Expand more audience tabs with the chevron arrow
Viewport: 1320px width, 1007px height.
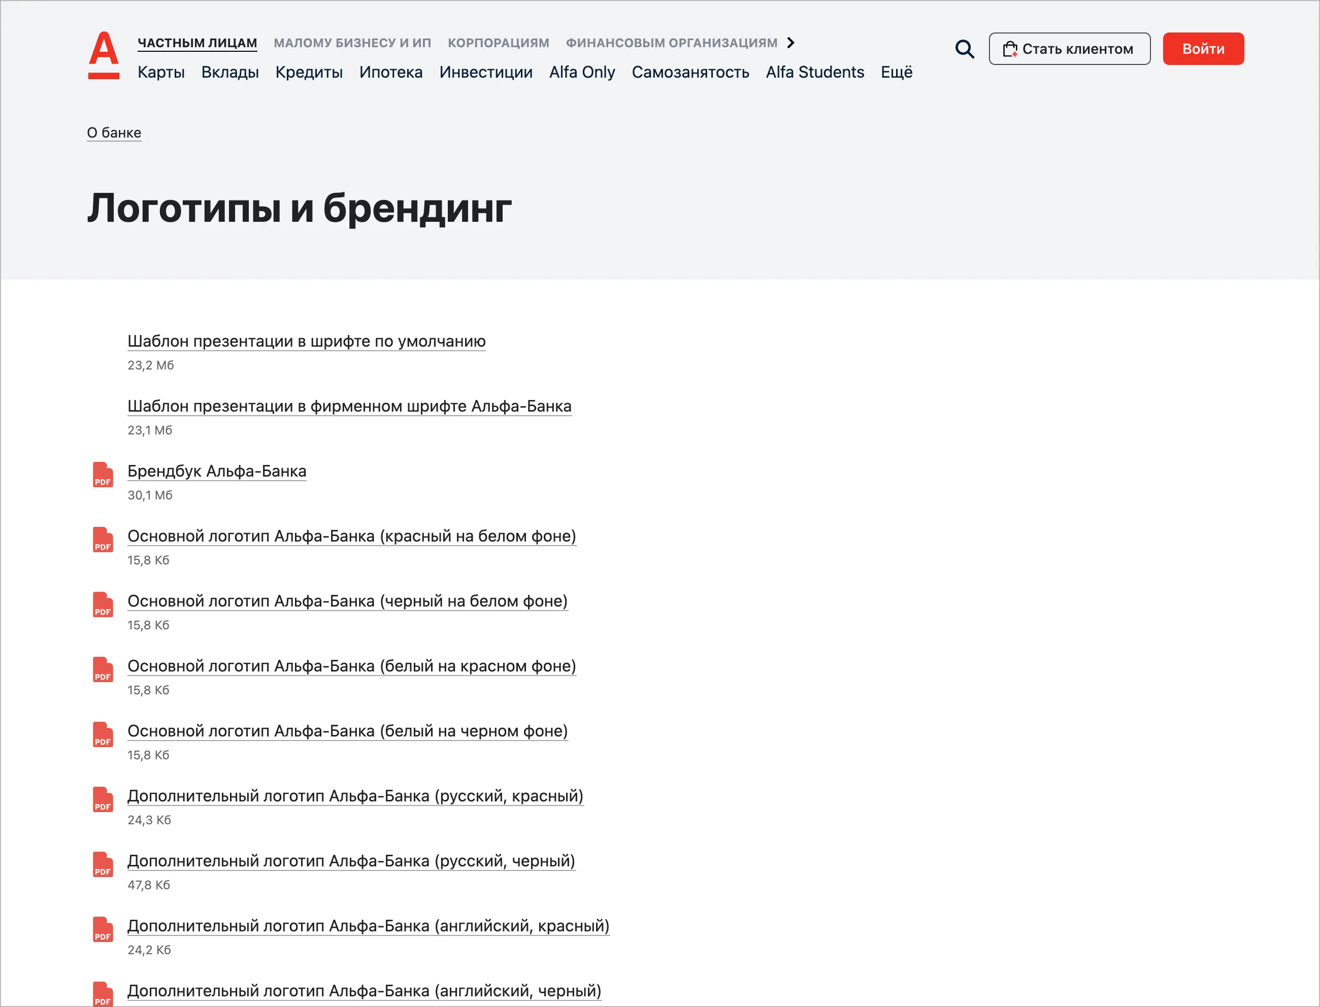click(790, 43)
